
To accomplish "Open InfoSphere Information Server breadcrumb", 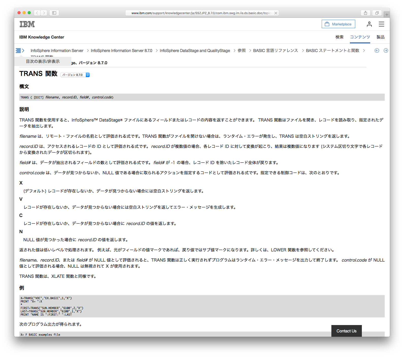I will [x=57, y=50].
